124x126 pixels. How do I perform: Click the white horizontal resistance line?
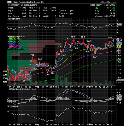point(92,38)
